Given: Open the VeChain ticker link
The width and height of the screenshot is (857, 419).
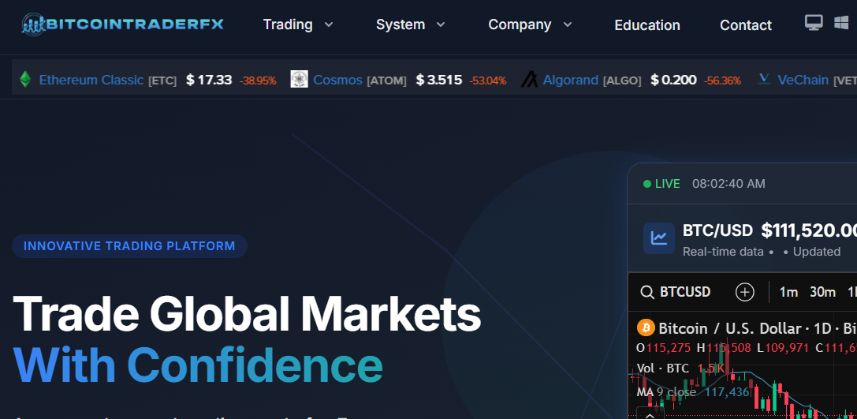Looking at the screenshot, I should click(x=803, y=80).
